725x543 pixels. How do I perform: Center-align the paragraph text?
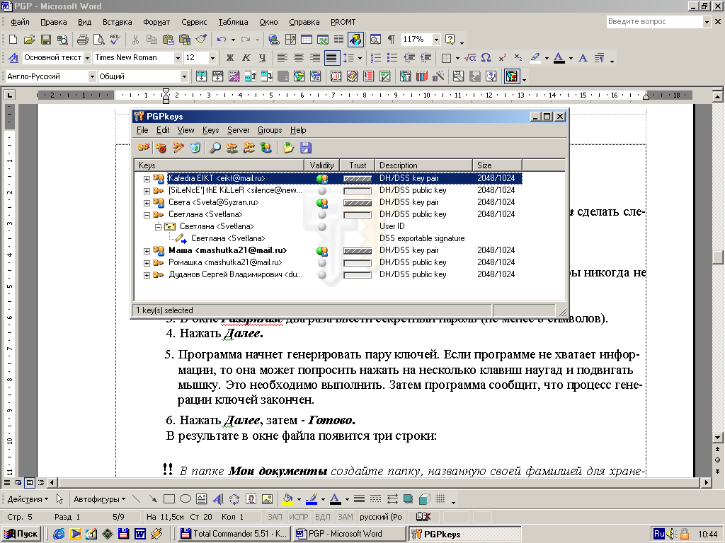point(299,58)
